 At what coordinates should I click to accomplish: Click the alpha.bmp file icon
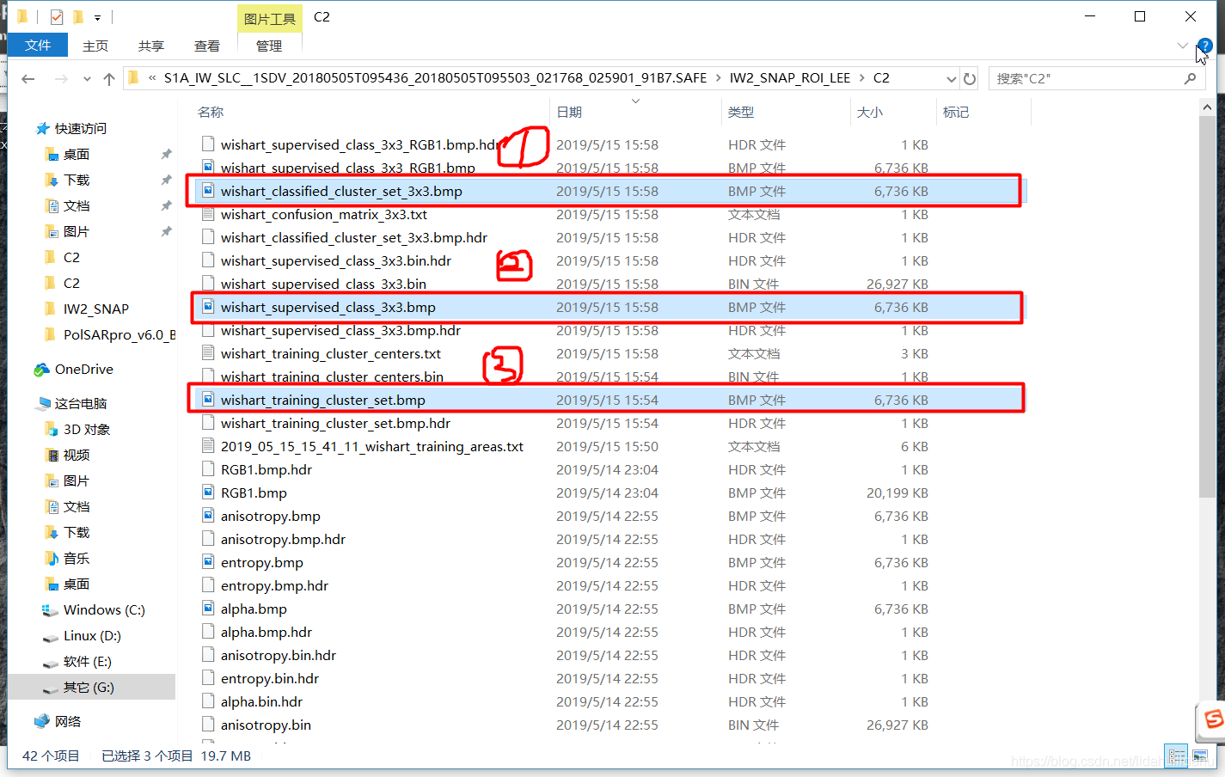(208, 609)
